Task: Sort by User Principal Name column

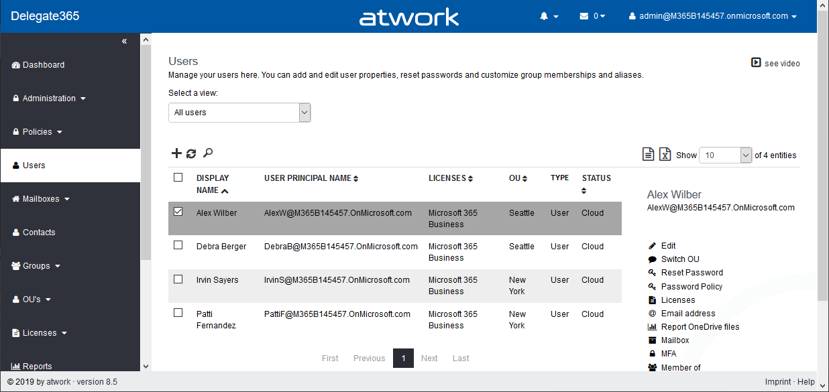Action: pos(311,178)
